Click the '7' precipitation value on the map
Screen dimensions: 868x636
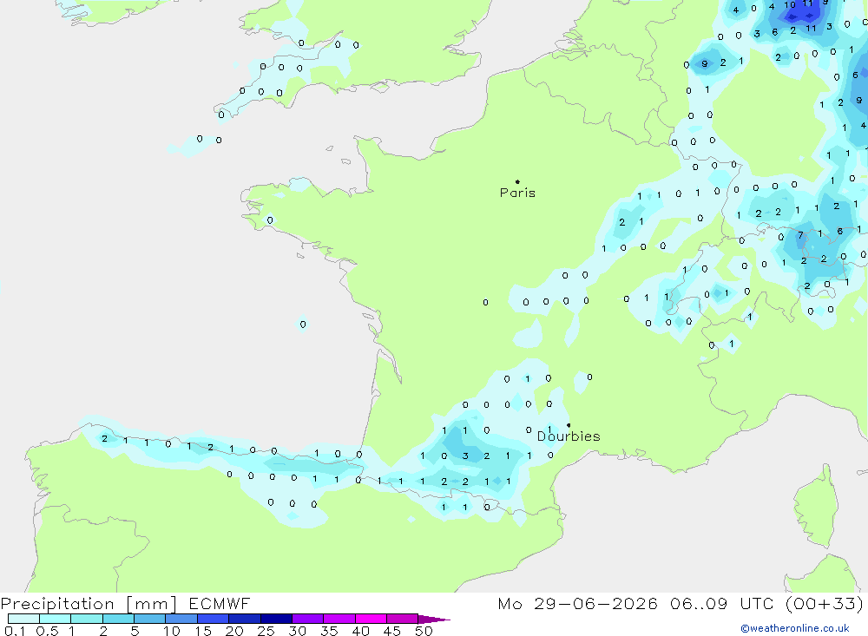tap(800, 235)
